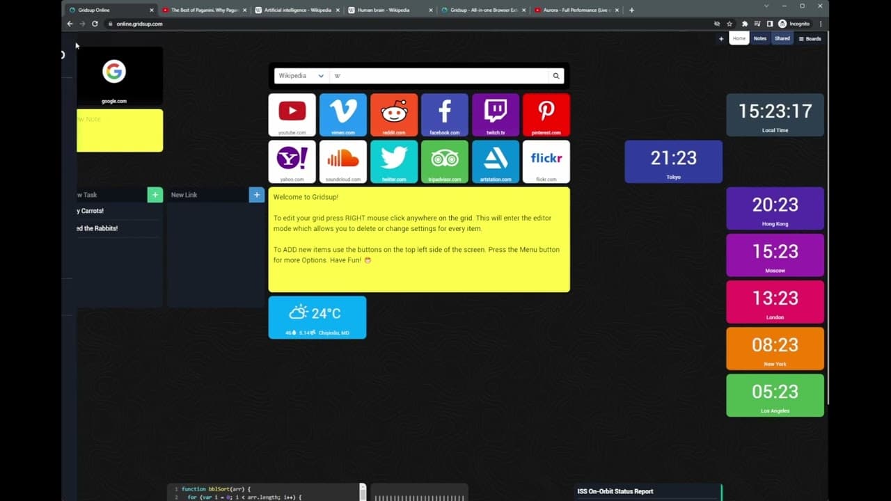Click the Los Angeles clock widget
This screenshot has height=501, width=891.
[x=775, y=395]
